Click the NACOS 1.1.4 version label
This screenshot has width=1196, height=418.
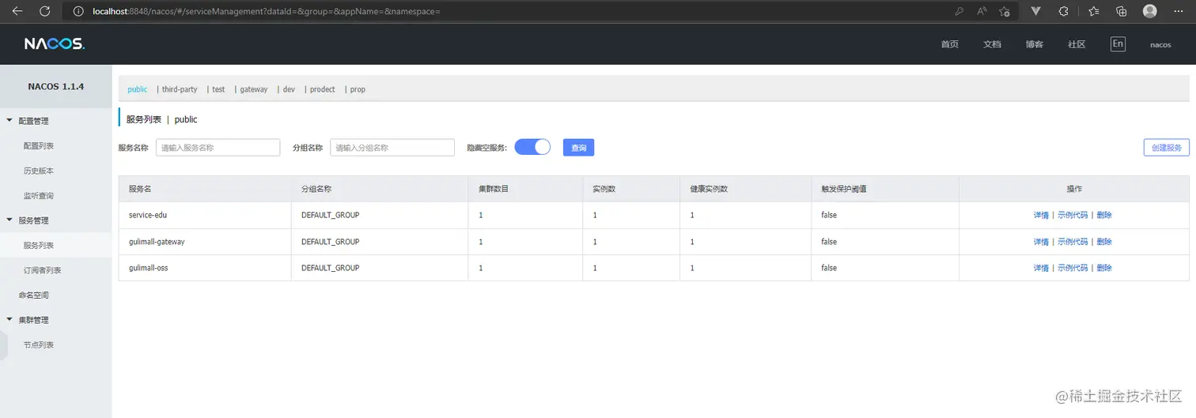coord(56,86)
